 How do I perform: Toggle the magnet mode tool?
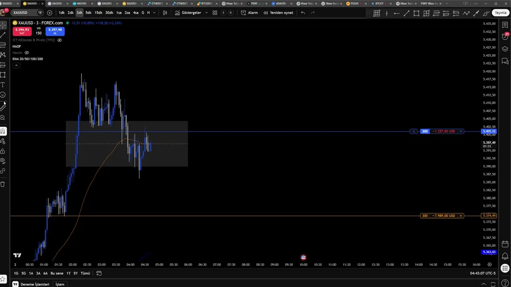click(x=3, y=131)
